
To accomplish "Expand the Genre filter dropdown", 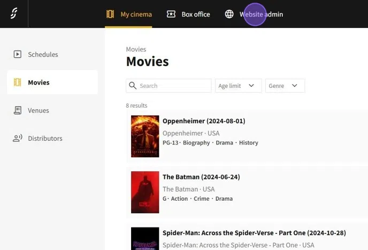I will pyautogui.click(x=285, y=86).
